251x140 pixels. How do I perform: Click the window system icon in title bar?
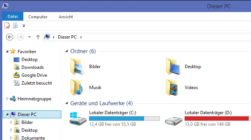[5, 6]
